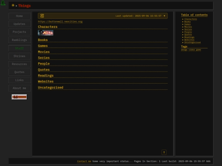The height and width of the screenshot is (166, 222).
Task: Open the Ramblings section
Action: click(19, 40)
